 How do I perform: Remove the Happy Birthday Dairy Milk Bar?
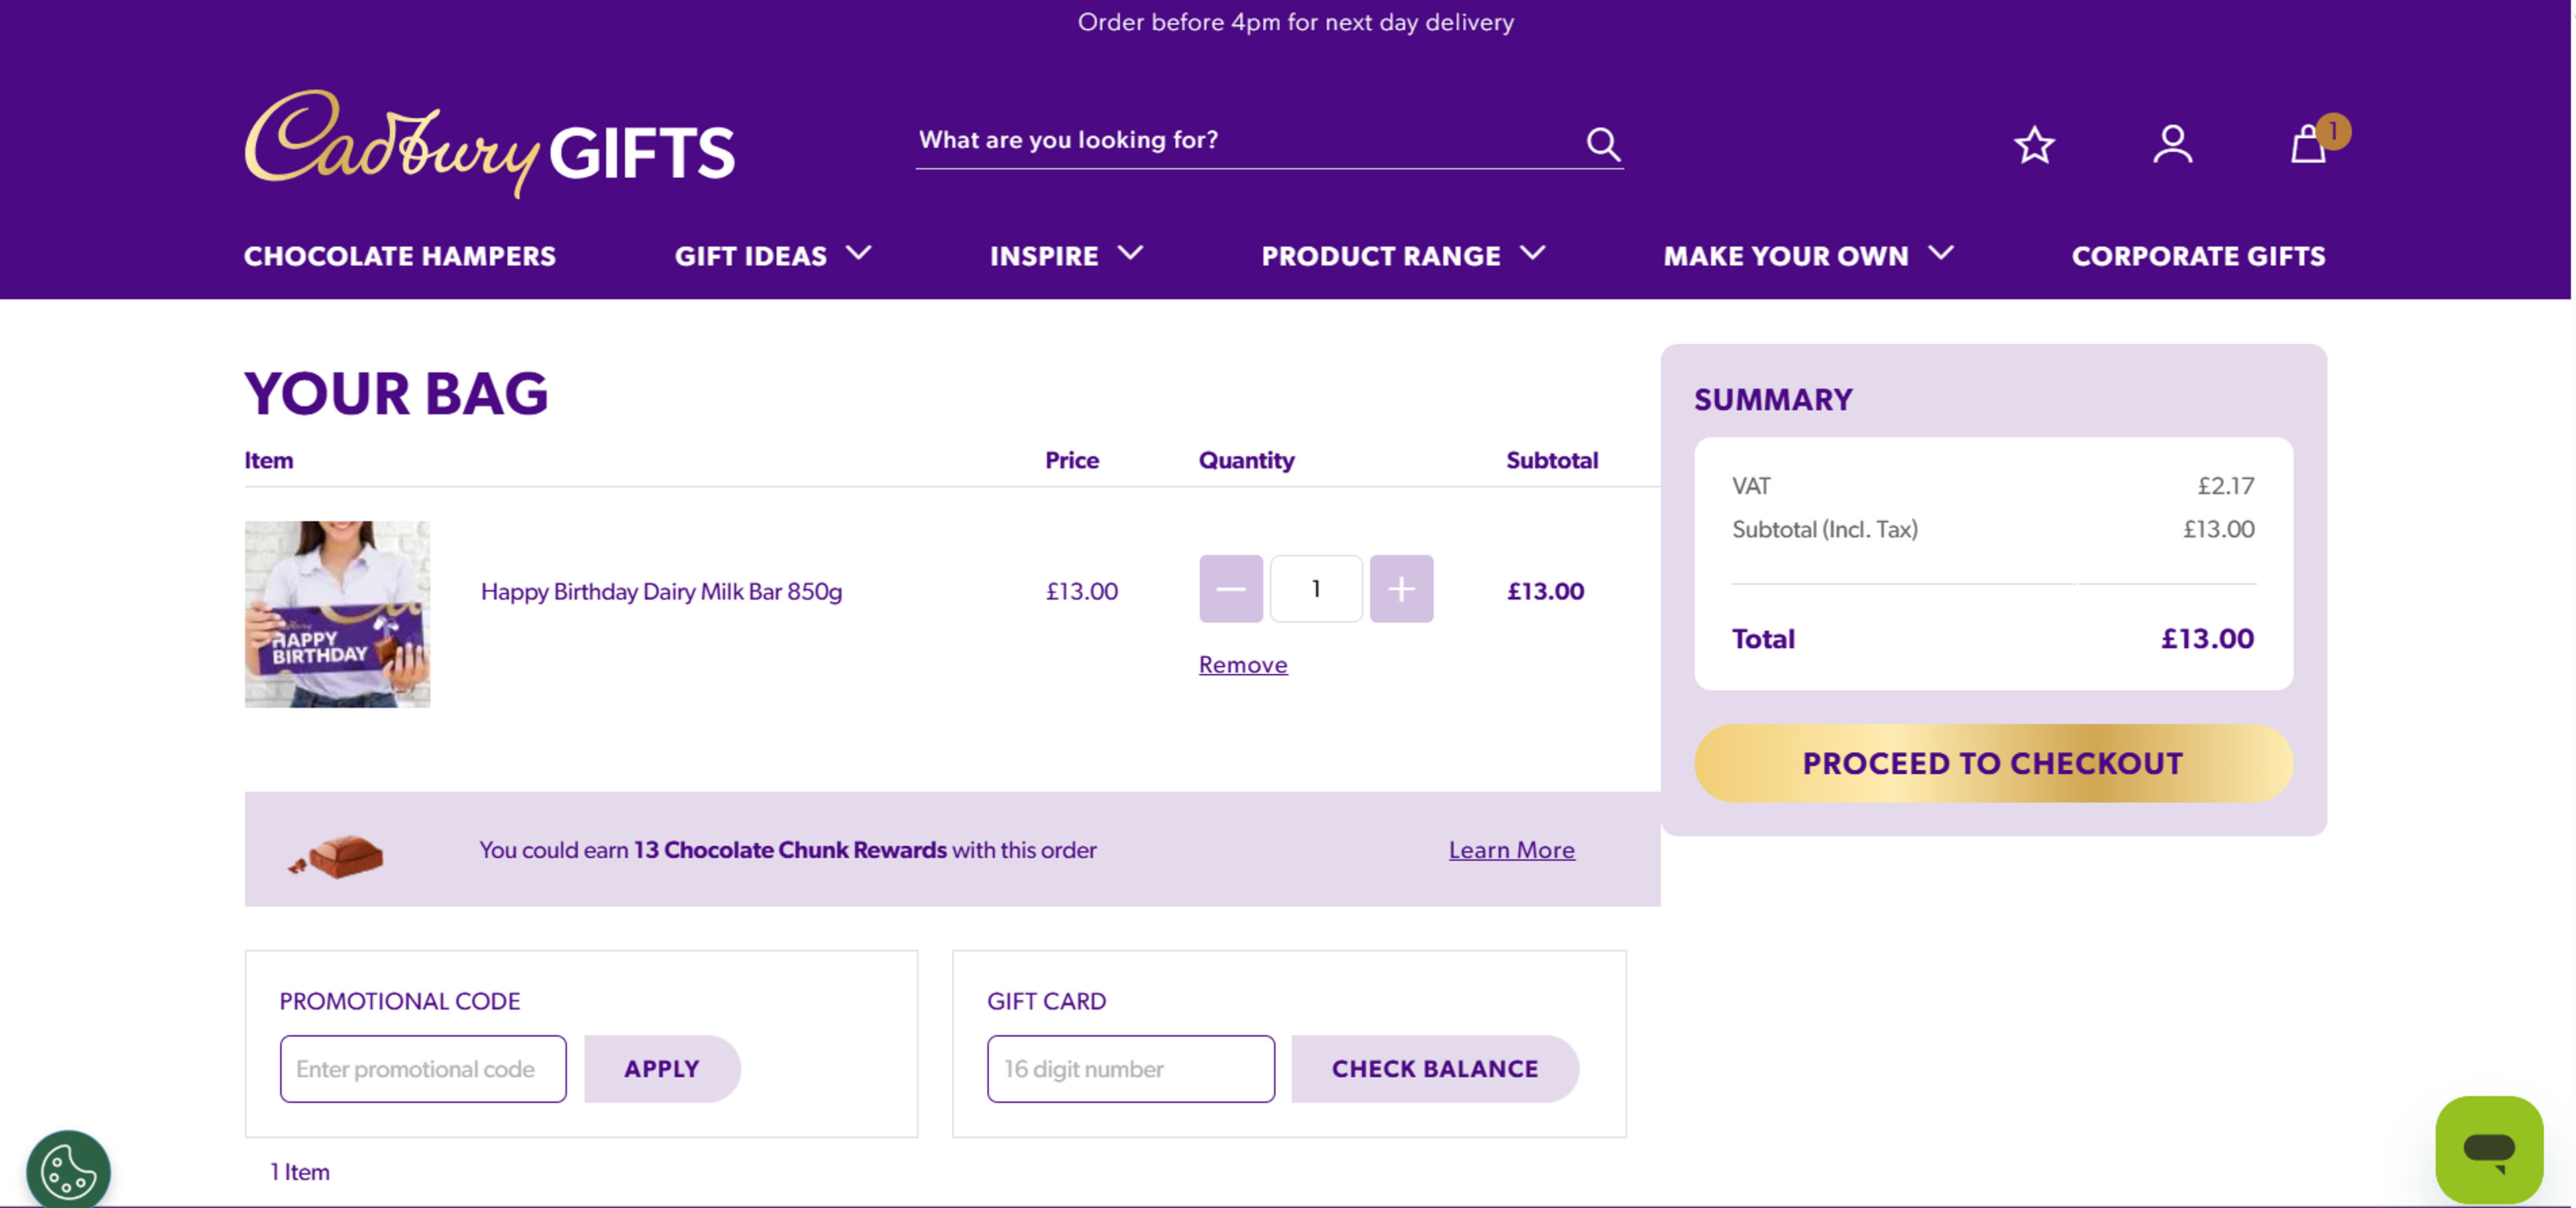point(1242,664)
